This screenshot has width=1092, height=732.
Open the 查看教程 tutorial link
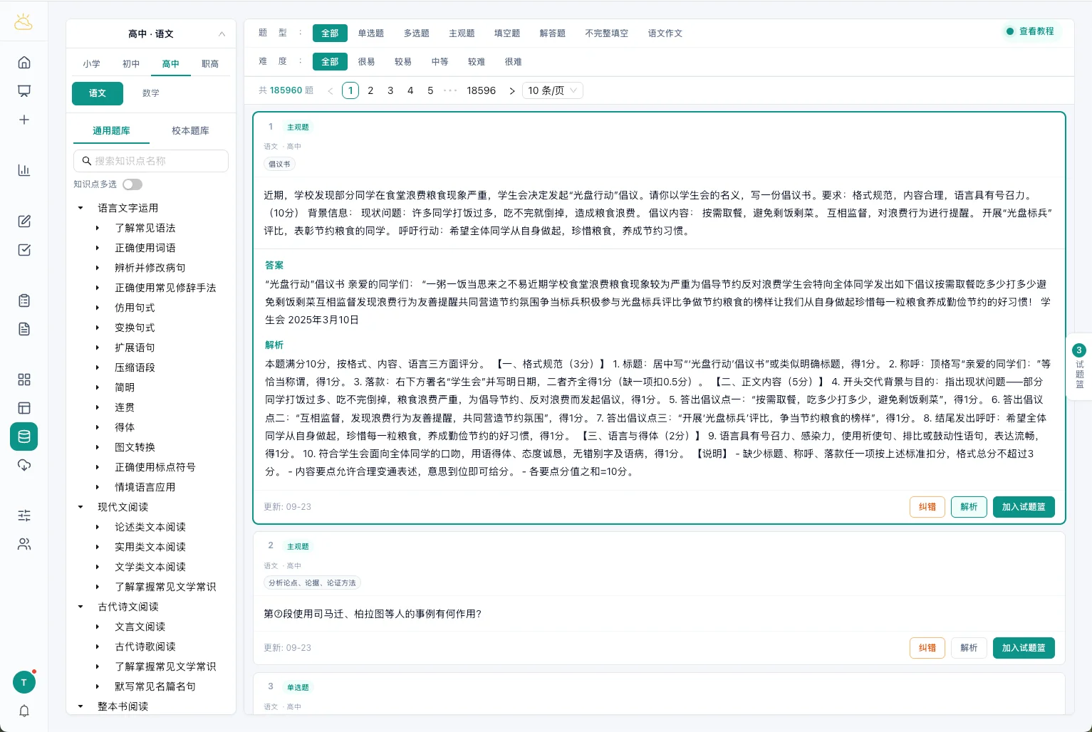tap(1031, 31)
